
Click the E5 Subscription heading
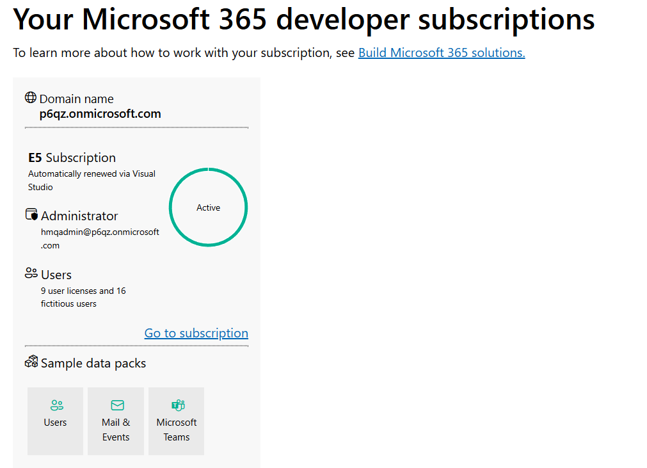click(x=72, y=157)
